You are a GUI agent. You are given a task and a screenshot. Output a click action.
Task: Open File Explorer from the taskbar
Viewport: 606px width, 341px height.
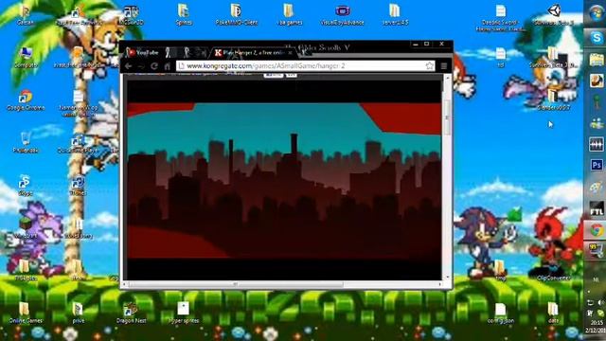[597, 60]
